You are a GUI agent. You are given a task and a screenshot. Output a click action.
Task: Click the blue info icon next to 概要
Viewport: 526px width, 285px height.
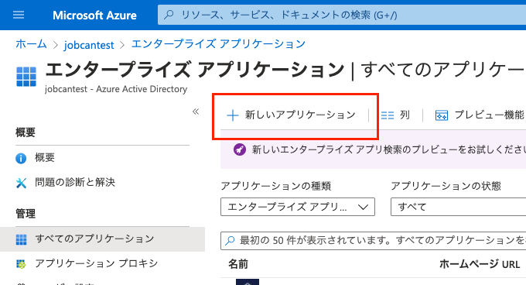[x=21, y=158]
